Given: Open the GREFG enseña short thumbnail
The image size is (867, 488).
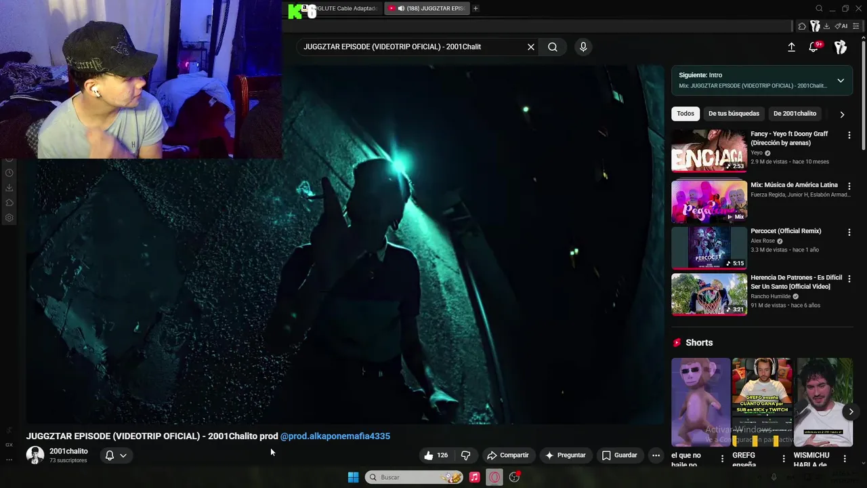Looking at the screenshot, I should (x=762, y=402).
